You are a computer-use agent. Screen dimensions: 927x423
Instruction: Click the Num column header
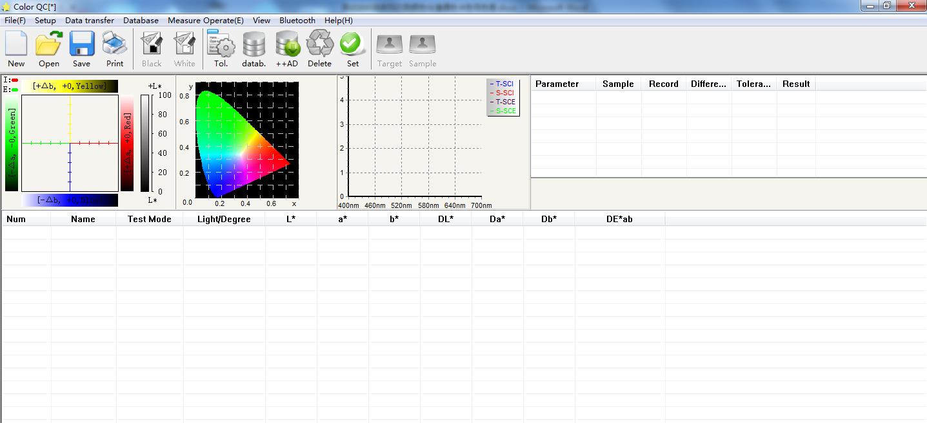point(26,219)
